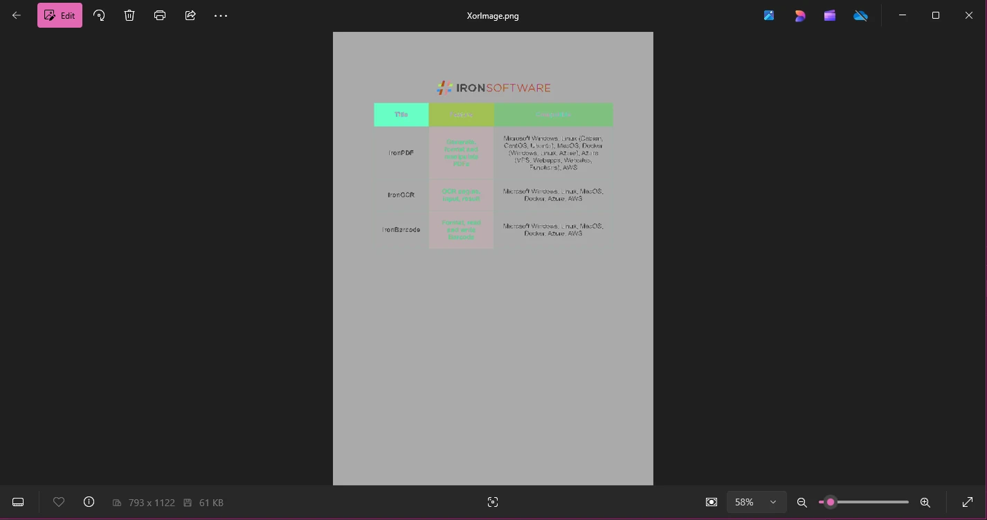Click the fit-to-window zoom icon

click(x=712, y=502)
